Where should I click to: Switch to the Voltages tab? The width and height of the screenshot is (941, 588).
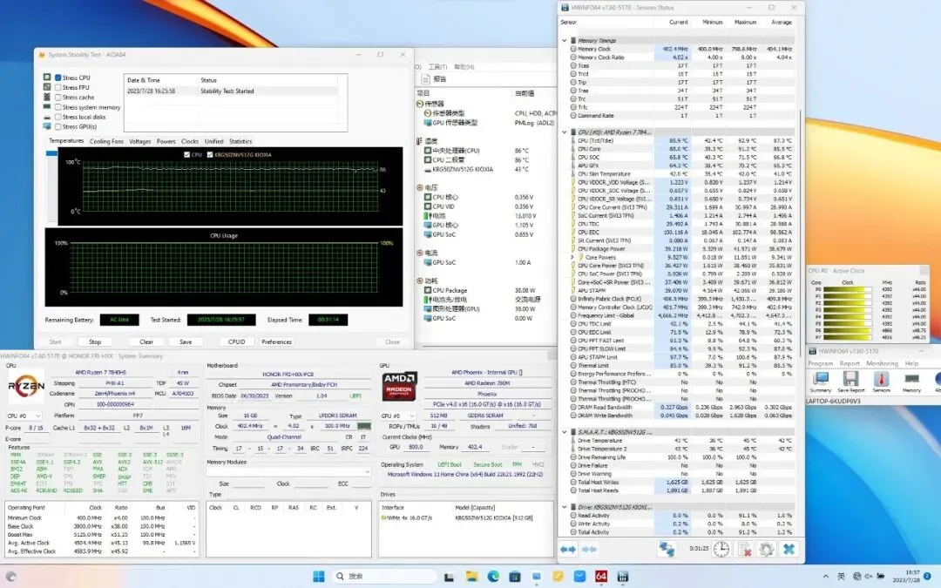click(139, 142)
